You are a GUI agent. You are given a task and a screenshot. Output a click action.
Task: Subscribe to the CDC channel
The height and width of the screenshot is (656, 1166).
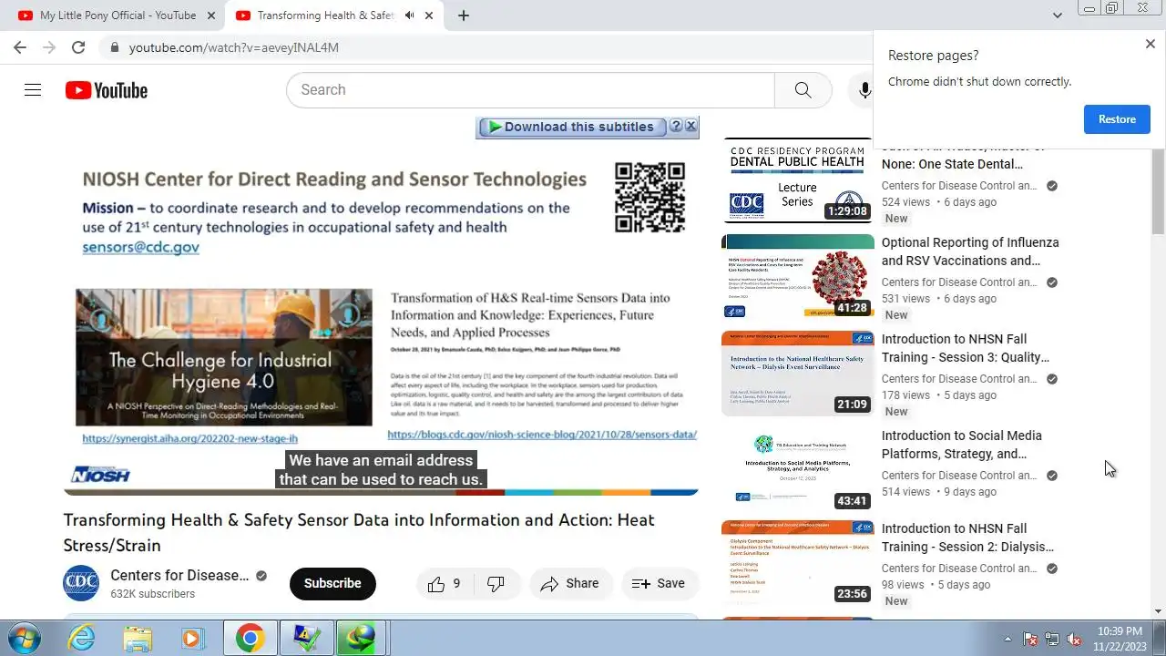[332, 583]
